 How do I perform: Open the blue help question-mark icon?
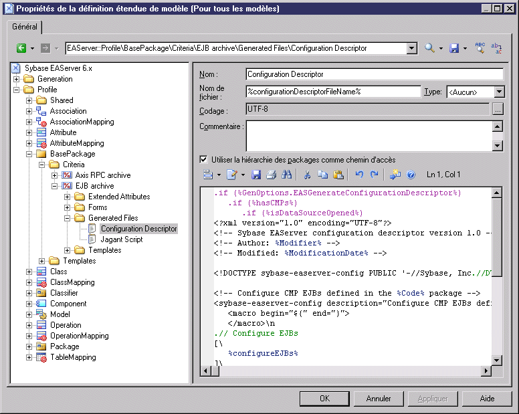(x=411, y=175)
